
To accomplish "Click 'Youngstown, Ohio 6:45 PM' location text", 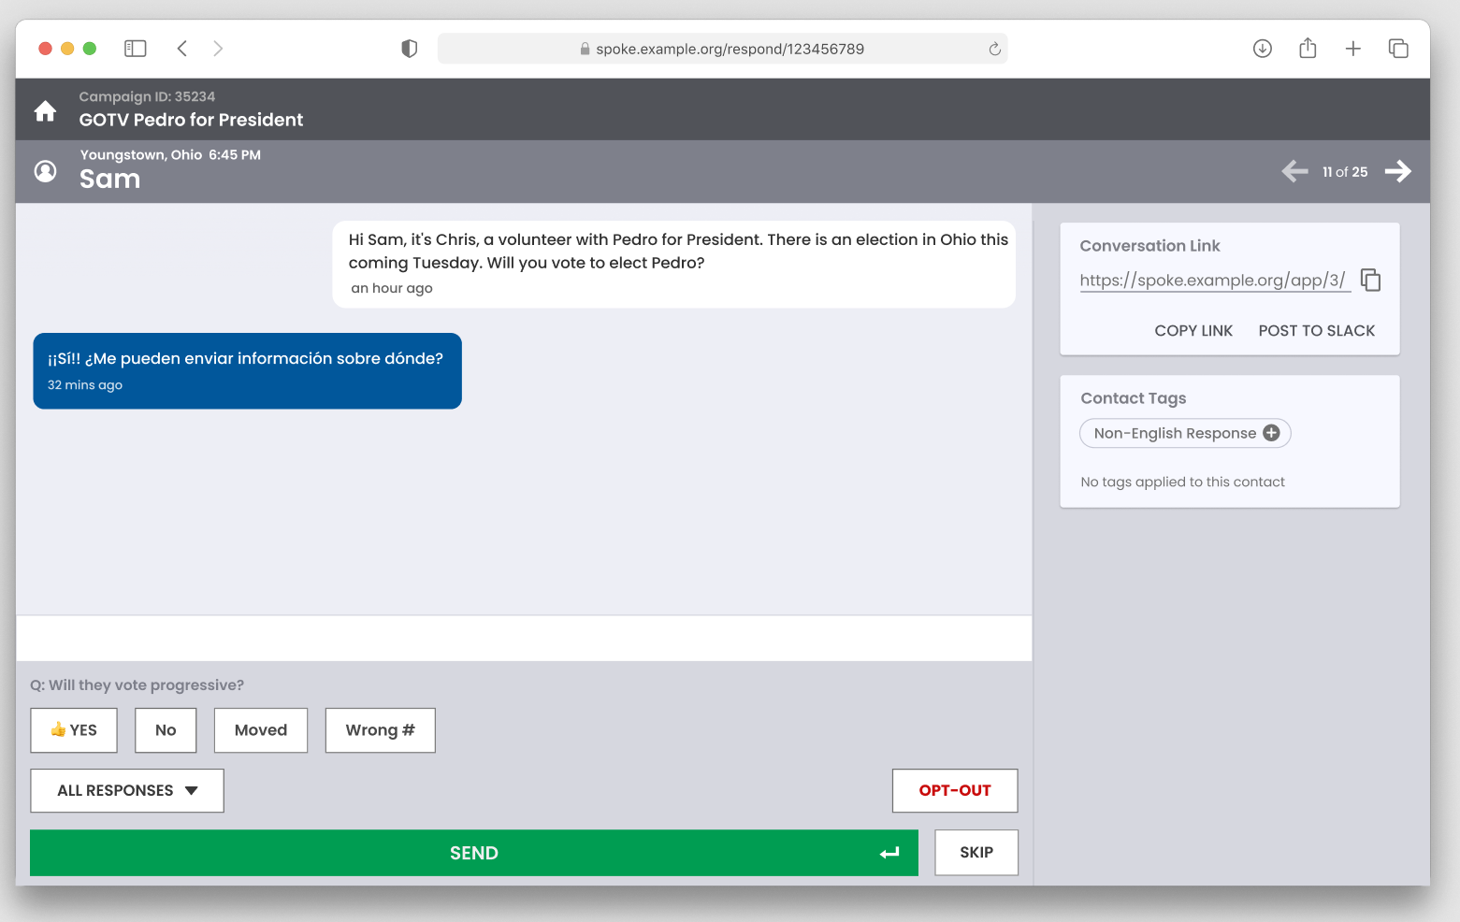I will (170, 155).
